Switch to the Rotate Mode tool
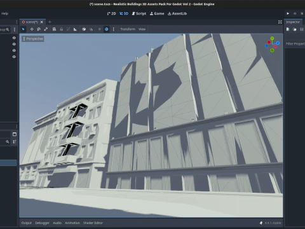This screenshot has width=305, height=229. (x=39, y=29)
